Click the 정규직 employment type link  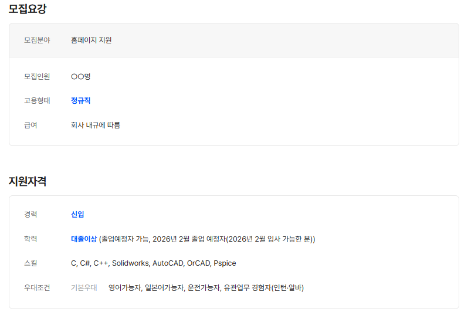[80, 100]
